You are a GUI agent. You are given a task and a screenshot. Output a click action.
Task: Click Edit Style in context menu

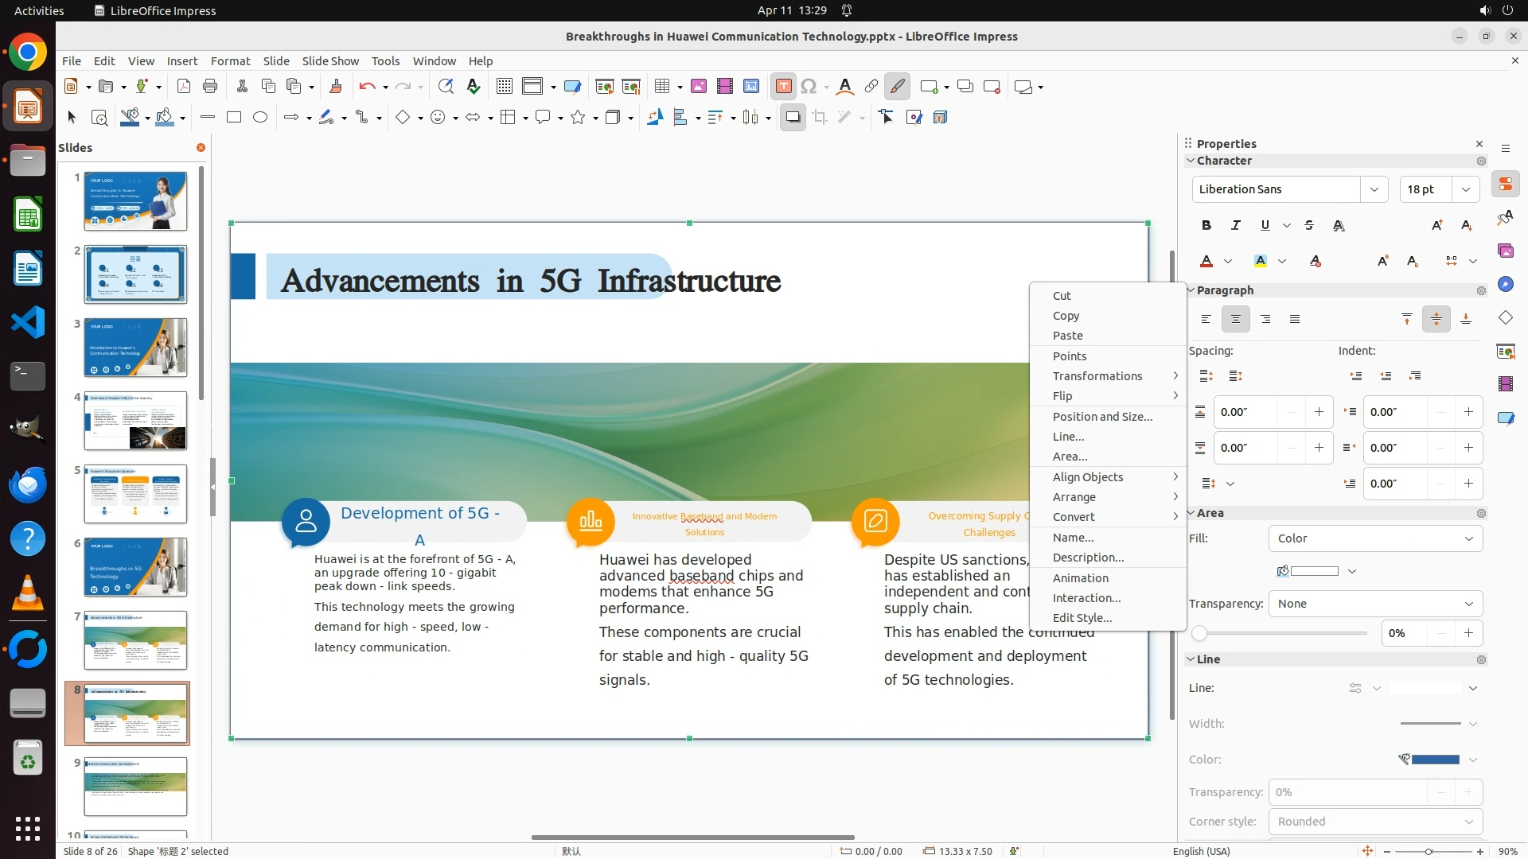pos(1082,618)
